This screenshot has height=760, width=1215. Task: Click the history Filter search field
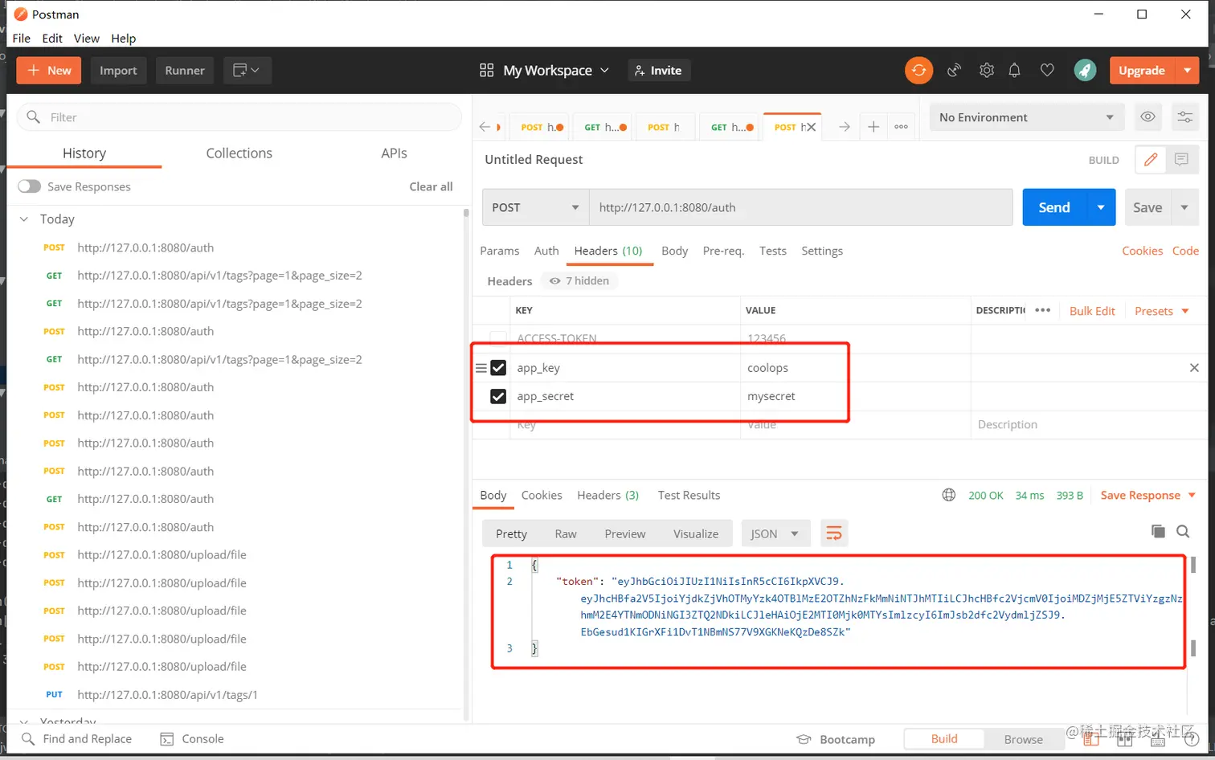239,117
